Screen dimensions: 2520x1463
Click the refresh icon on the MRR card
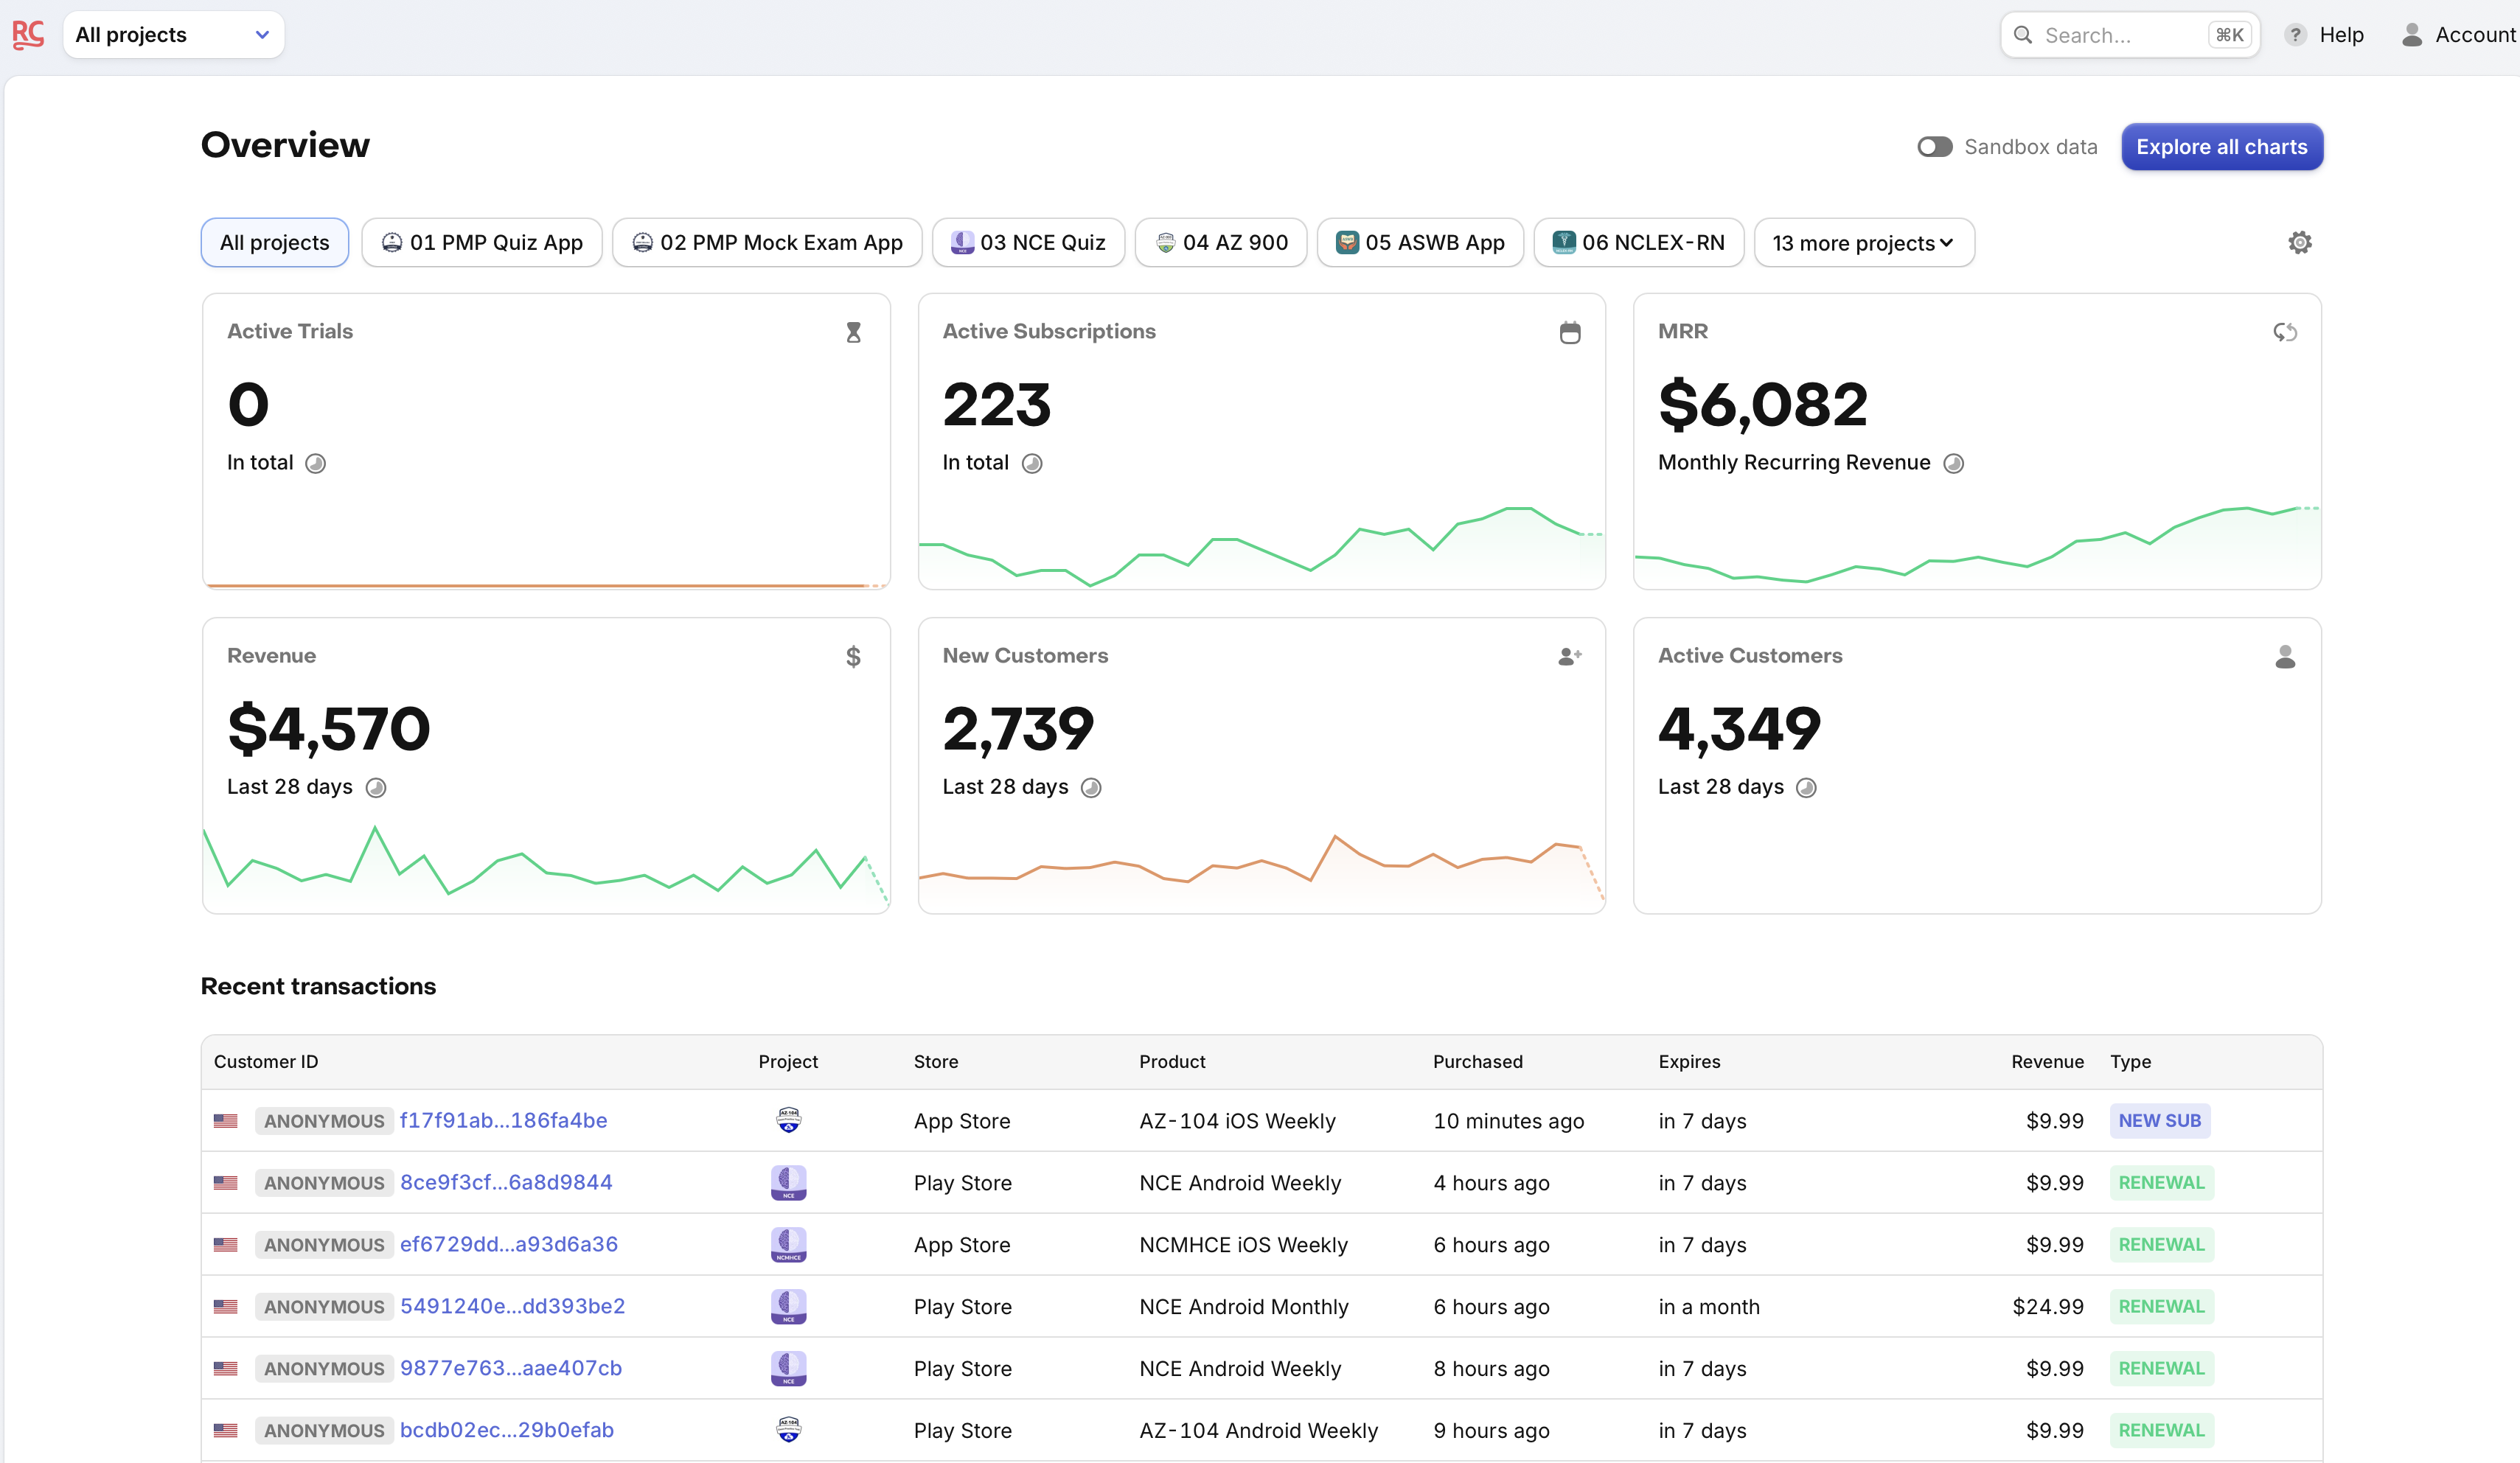2286,332
